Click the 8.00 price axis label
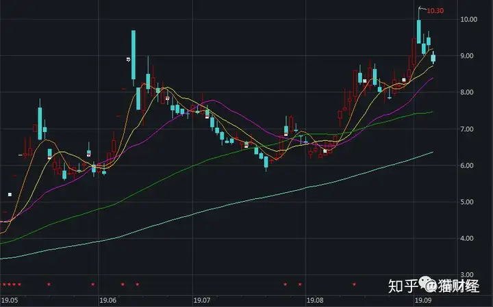Screen dimensions: 493x307 pyautogui.click(x=467, y=92)
